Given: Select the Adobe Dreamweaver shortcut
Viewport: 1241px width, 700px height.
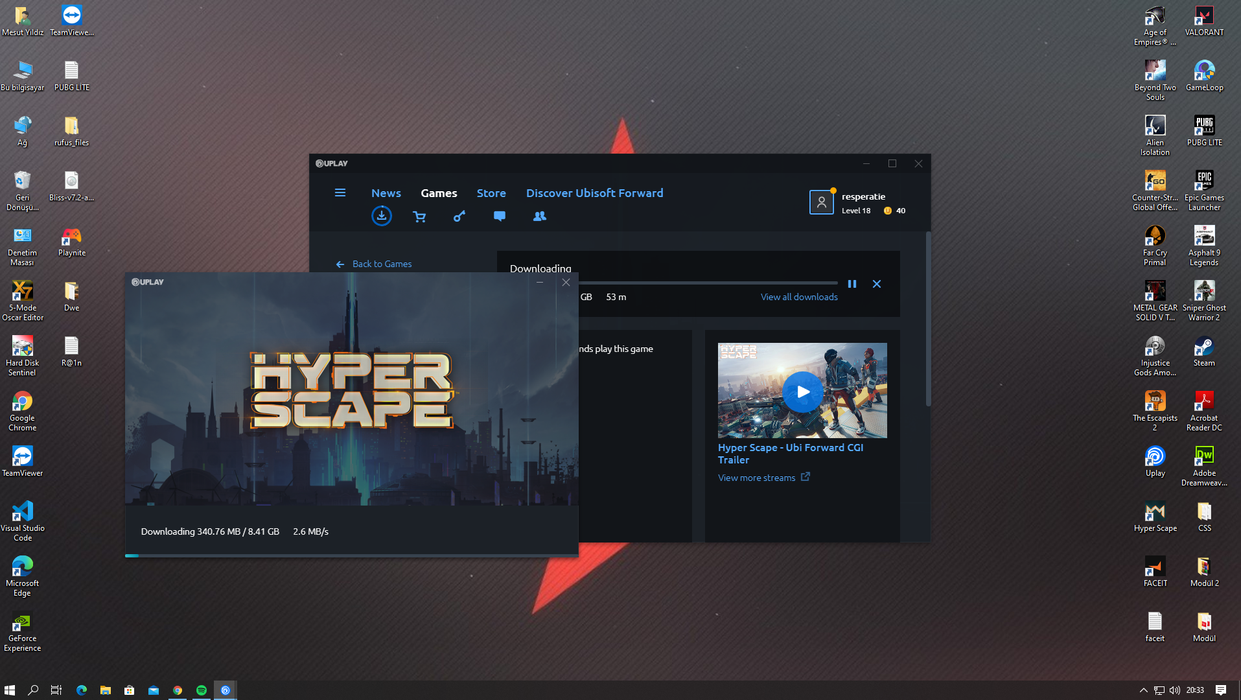Looking at the screenshot, I should 1204,466.
